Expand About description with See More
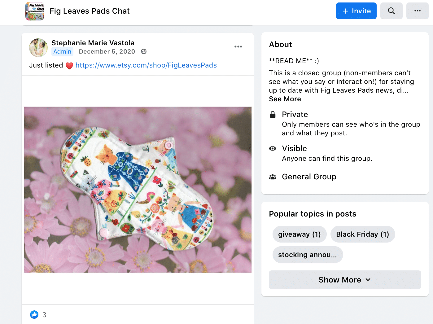The width and height of the screenshot is (433, 324). coord(285,99)
